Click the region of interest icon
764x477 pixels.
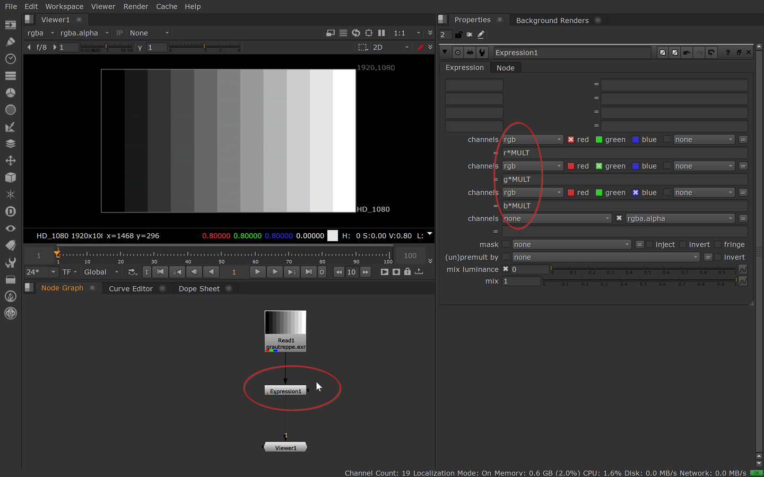[363, 47]
